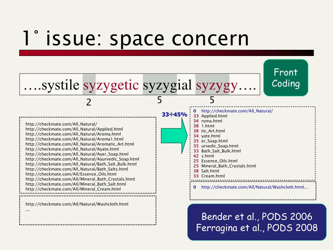Click the "38 1.html" row
This screenshot has width=333, height=250.
click(204, 126)
